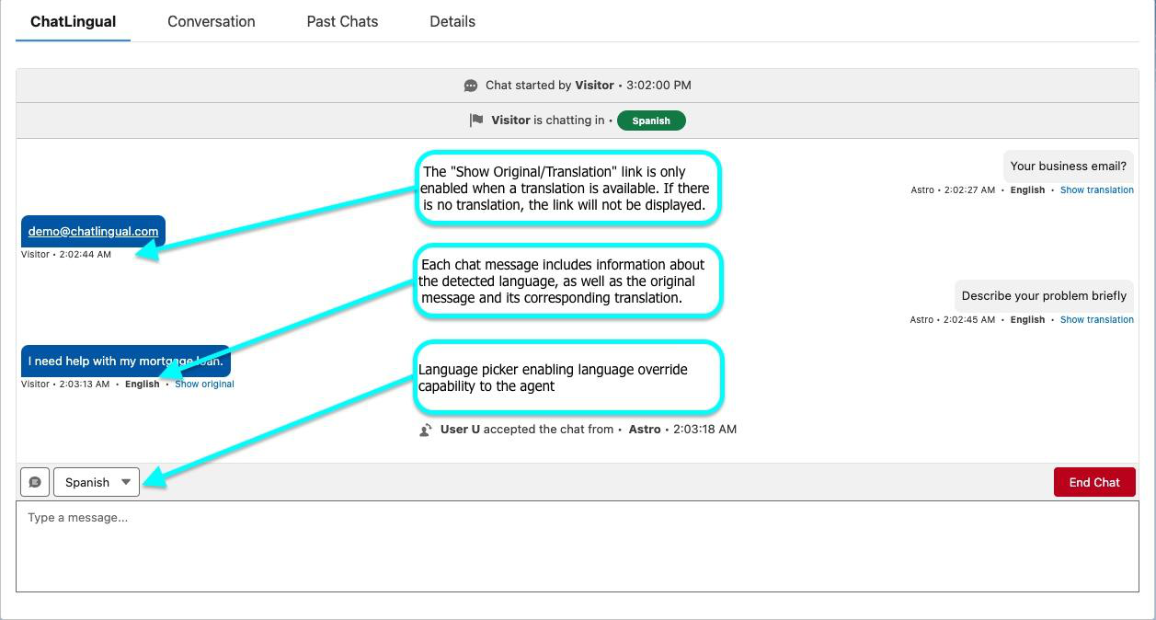This screenshot has width=1156, height=620.
Task: Click the 'Astro • 2:02:45 AM' message info
Action: point(953,319)
